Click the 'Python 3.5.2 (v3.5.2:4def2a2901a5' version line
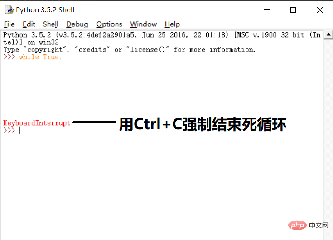This screenshot has width=333, height=240. coord(162,35)
